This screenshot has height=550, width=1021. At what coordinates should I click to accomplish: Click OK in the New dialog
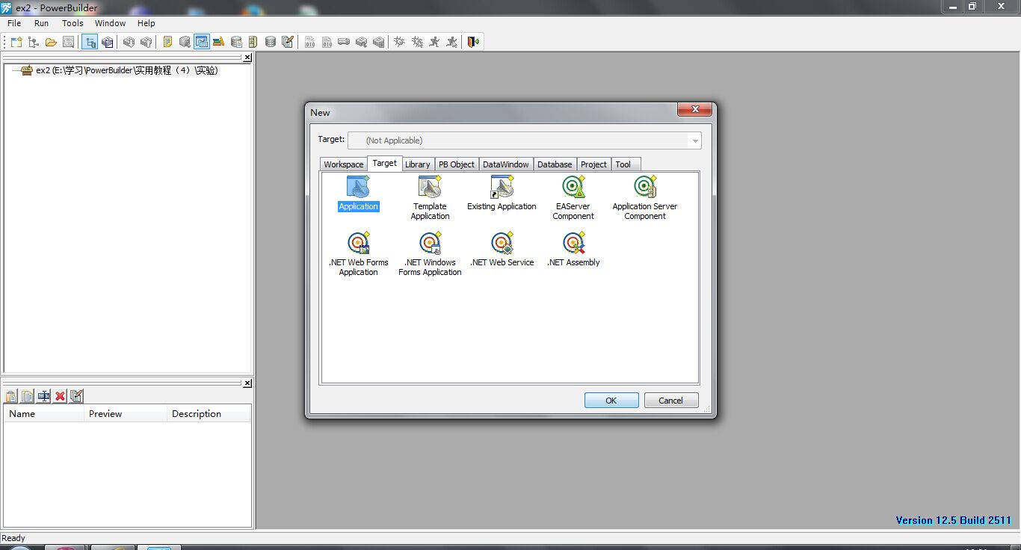click(x=611, y=401)
